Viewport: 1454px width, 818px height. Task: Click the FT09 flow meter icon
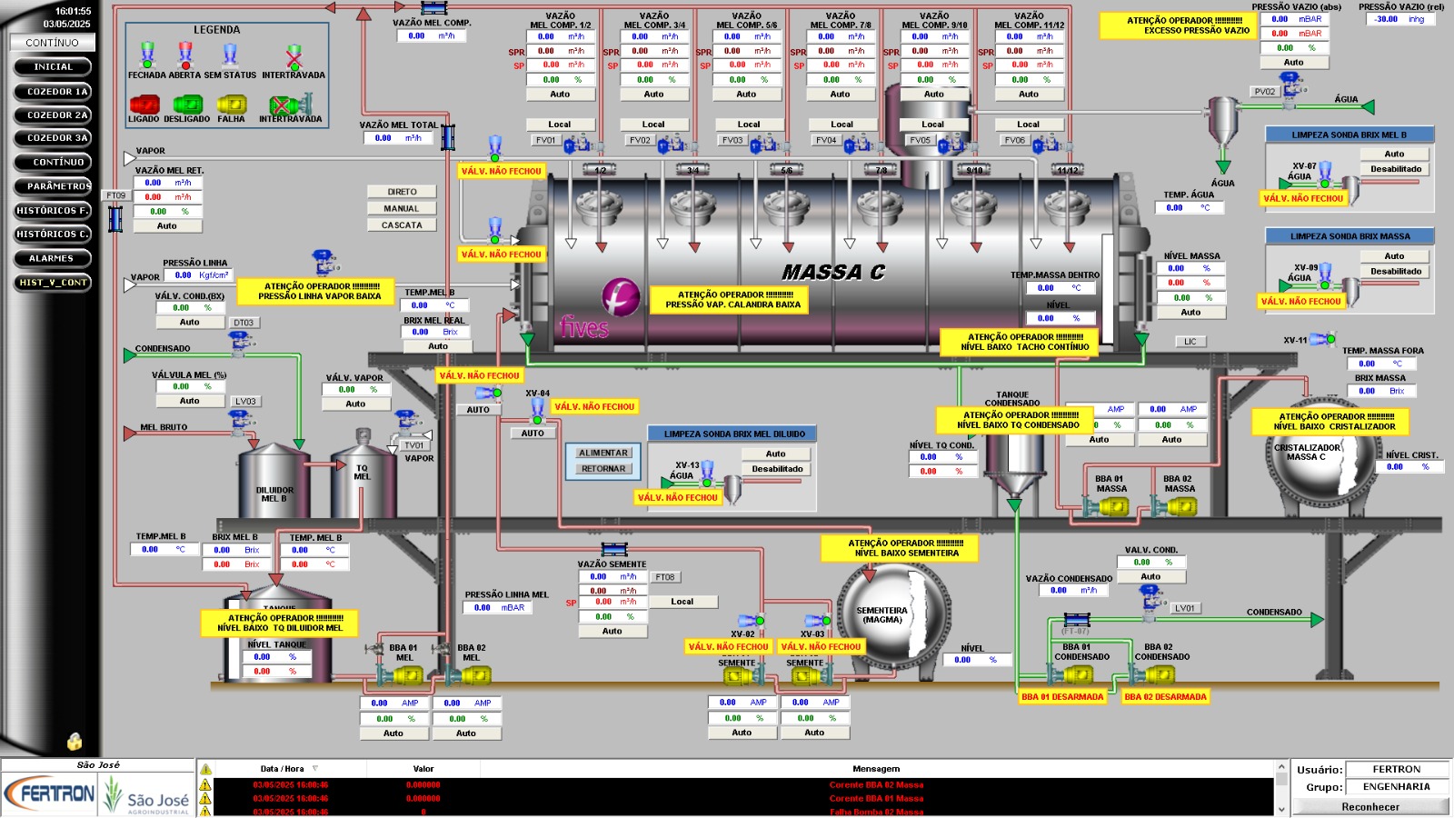tap(115, 218)
